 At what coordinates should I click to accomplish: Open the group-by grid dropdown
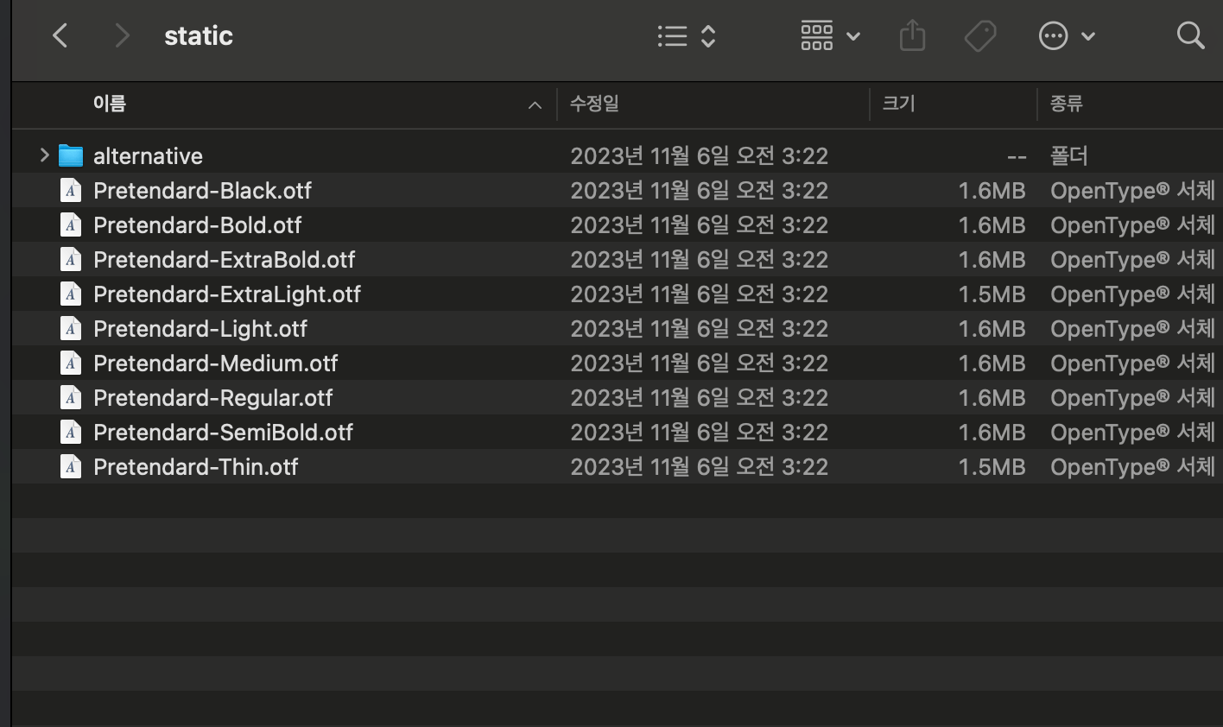pos(830,36)
